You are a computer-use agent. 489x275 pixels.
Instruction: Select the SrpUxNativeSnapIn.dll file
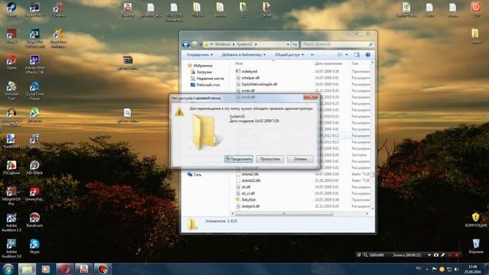point(259,84)
